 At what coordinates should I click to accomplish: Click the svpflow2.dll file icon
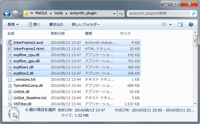(x=10, y=73)
